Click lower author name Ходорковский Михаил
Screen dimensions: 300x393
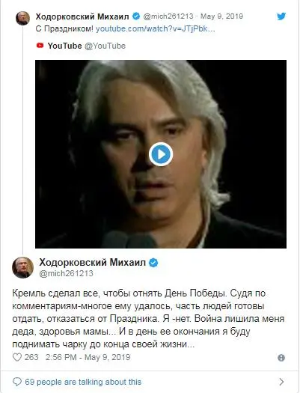(93, 263)
